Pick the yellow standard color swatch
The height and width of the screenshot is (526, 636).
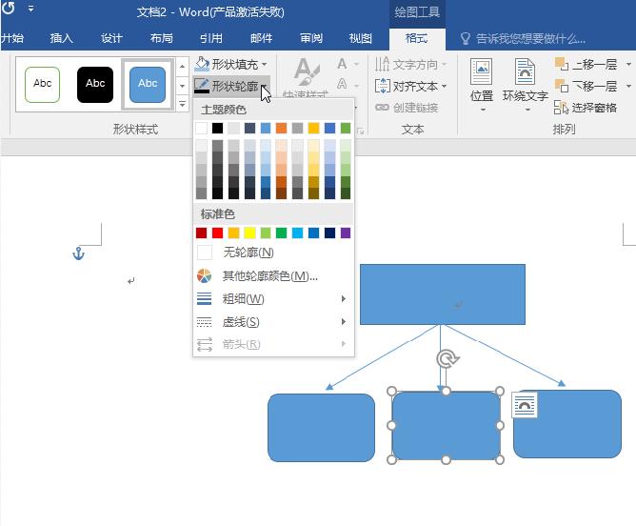[249, 233]
